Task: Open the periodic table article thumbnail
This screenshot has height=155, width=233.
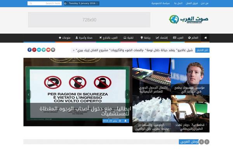Action: point(151,77)
